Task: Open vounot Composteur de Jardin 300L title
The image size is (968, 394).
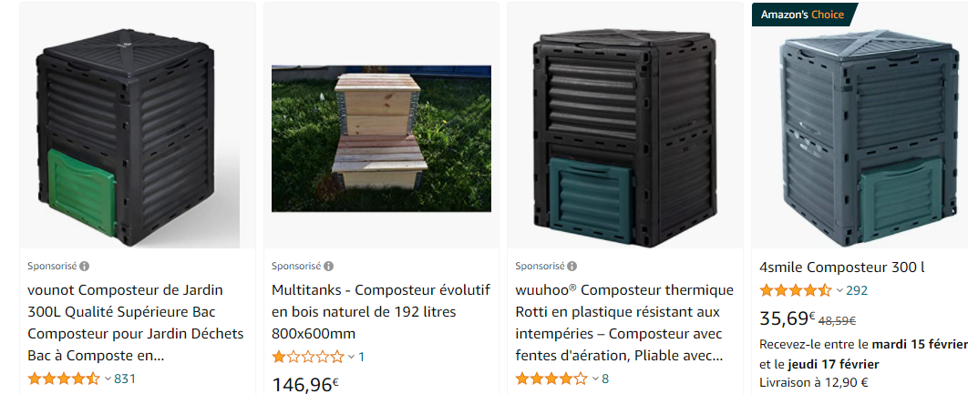Action: (136, 322)
